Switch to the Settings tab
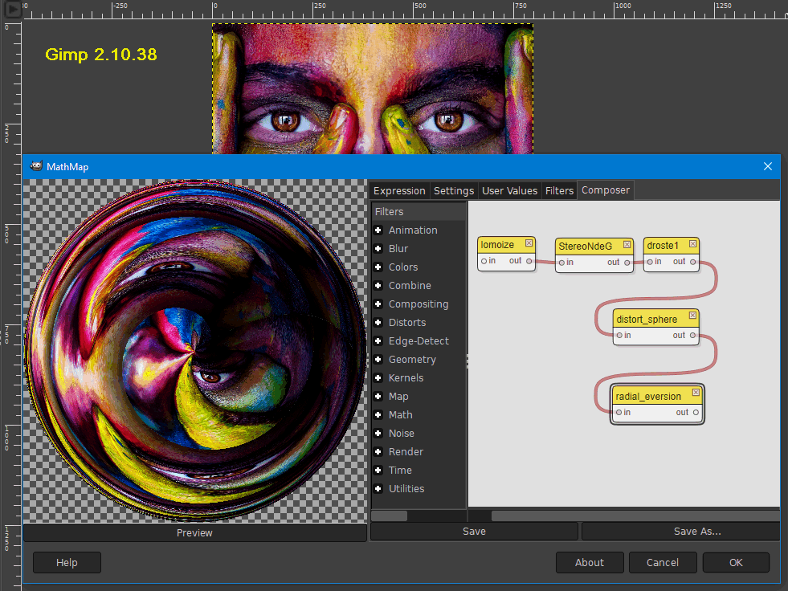Viewport: 788px width, 591px height. [454, 190]
